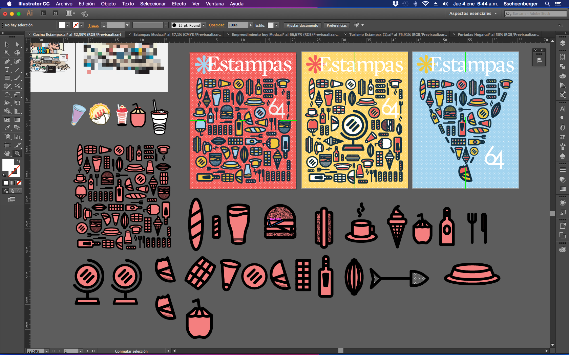
Task: Set paint mode to Gradient
Action: pos(12,183)
